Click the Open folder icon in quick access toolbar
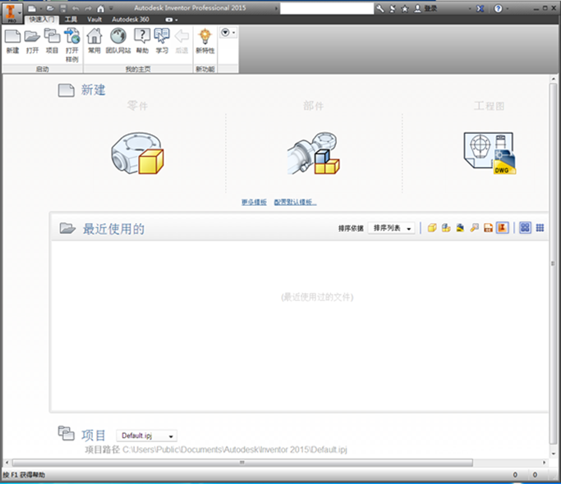The width and height of the screenshot is (561, 484). point(51,8)
